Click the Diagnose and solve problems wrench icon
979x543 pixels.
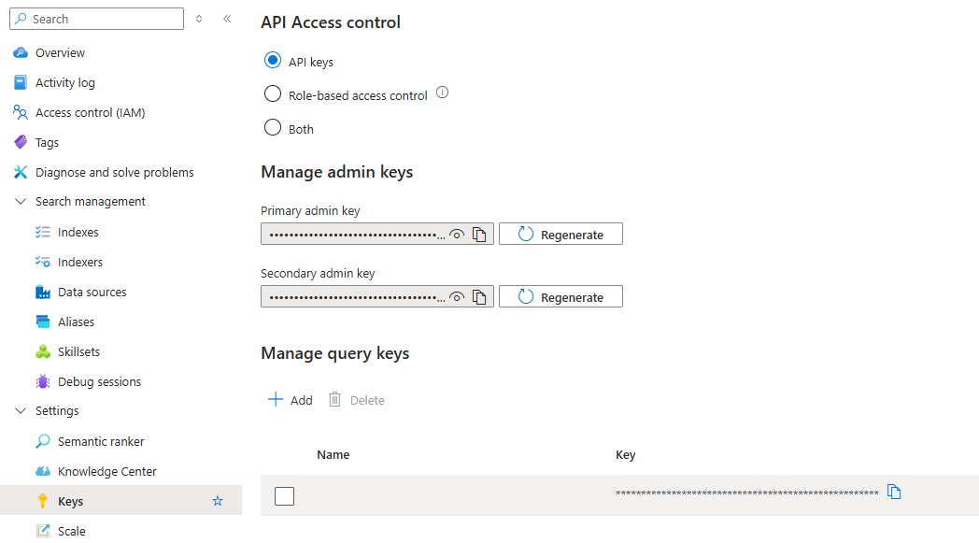pos(21,173)
